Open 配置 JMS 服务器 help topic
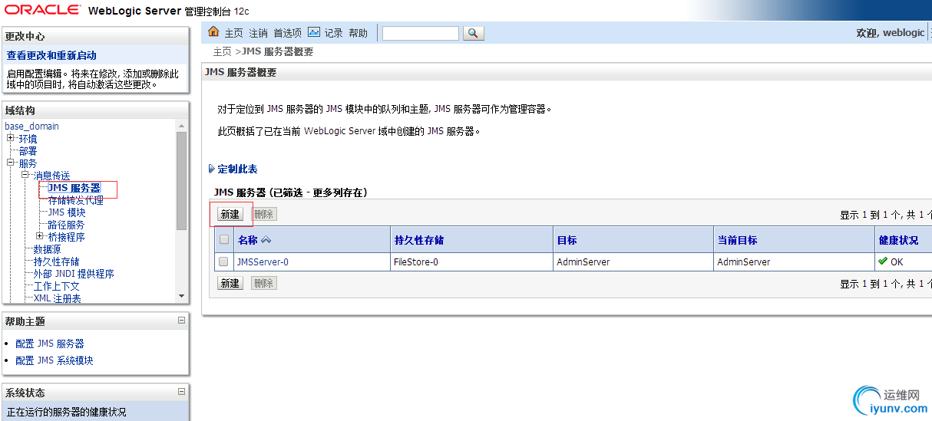Image resolution: width=932 pixels, height=421 pixels. [x=50, y=344]
